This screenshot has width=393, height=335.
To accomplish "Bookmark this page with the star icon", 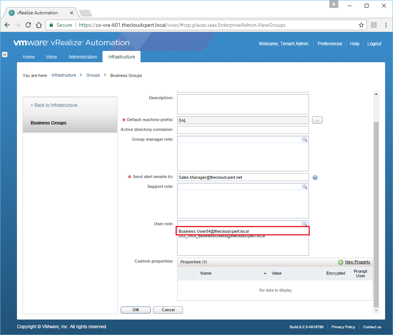I will coord(361,25).
